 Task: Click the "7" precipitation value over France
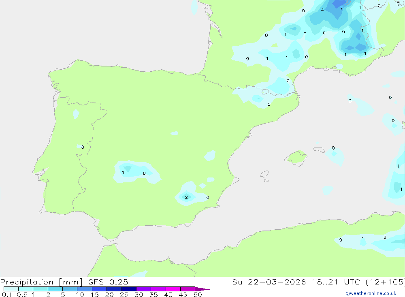tap(341, 9)
